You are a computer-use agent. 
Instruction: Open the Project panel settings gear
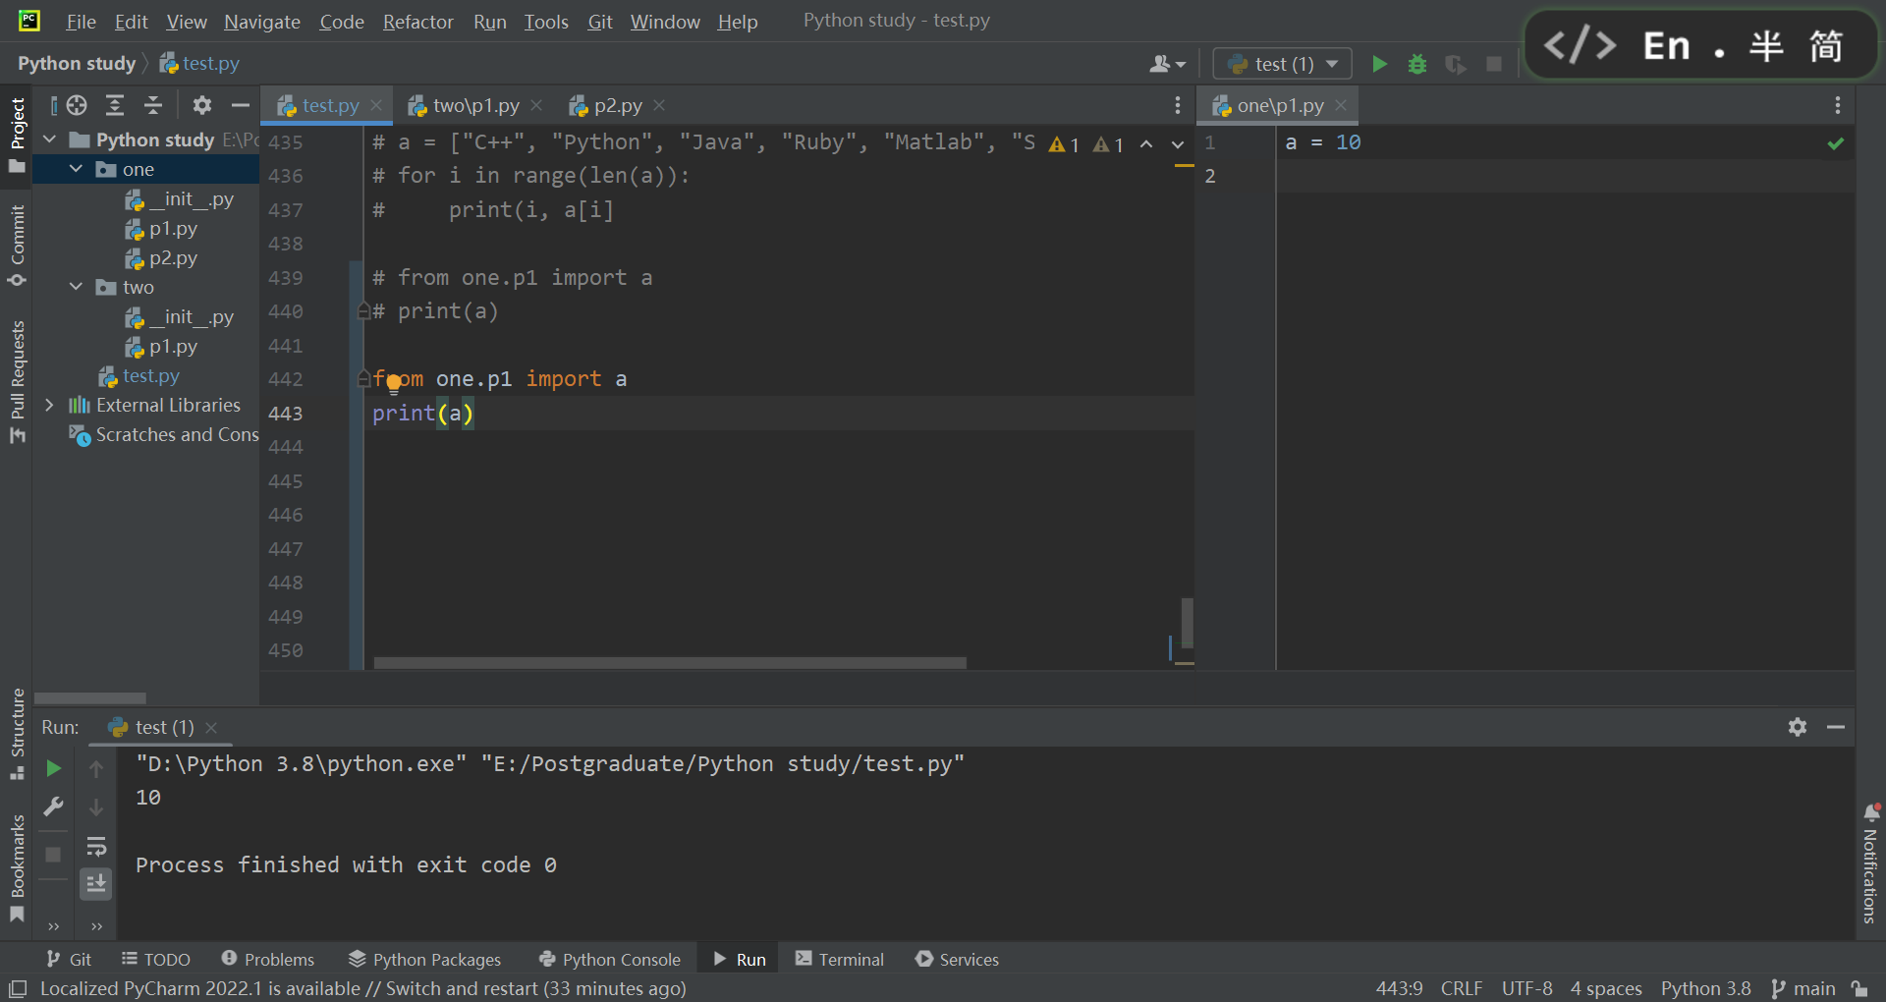(201, 105)
